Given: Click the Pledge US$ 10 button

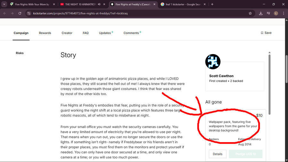Looking at the screenshot, I should tap(245, 154).
